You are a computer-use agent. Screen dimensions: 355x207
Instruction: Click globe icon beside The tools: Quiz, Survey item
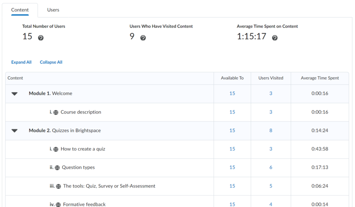[x=59, y=187]
